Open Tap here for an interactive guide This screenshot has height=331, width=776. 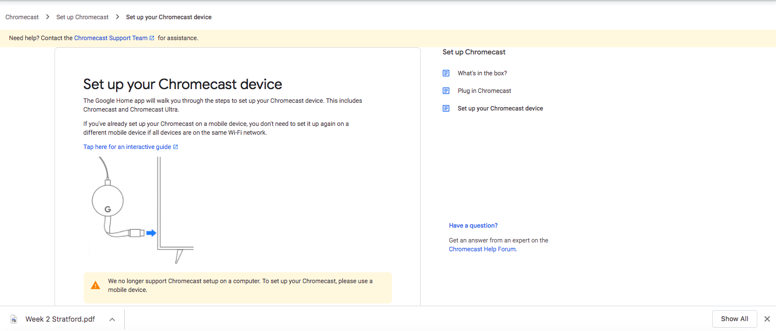127,147
